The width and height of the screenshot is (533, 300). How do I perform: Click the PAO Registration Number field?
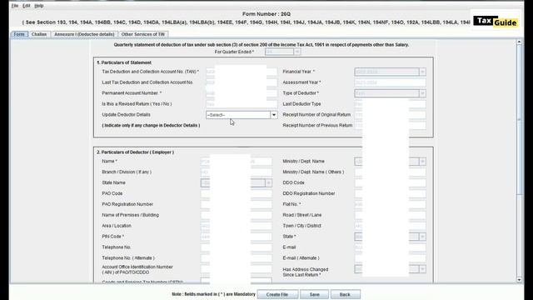[x=237, y=204]
